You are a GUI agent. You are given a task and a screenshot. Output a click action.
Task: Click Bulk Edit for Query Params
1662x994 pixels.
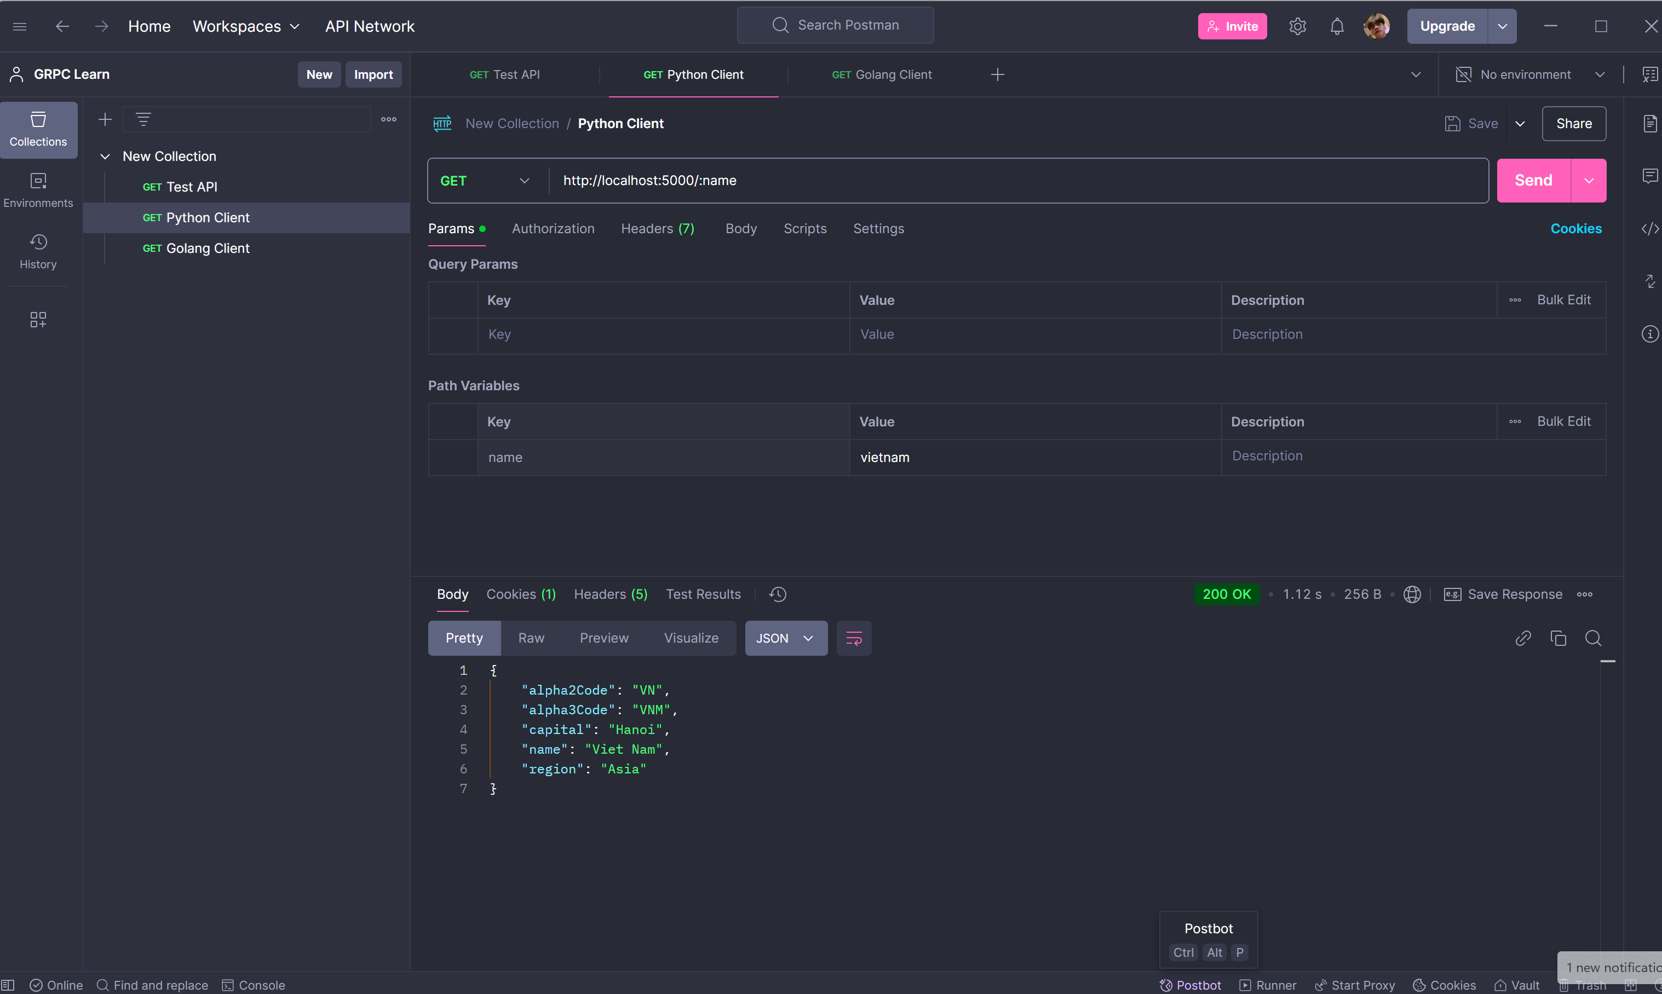[1563, 300]
